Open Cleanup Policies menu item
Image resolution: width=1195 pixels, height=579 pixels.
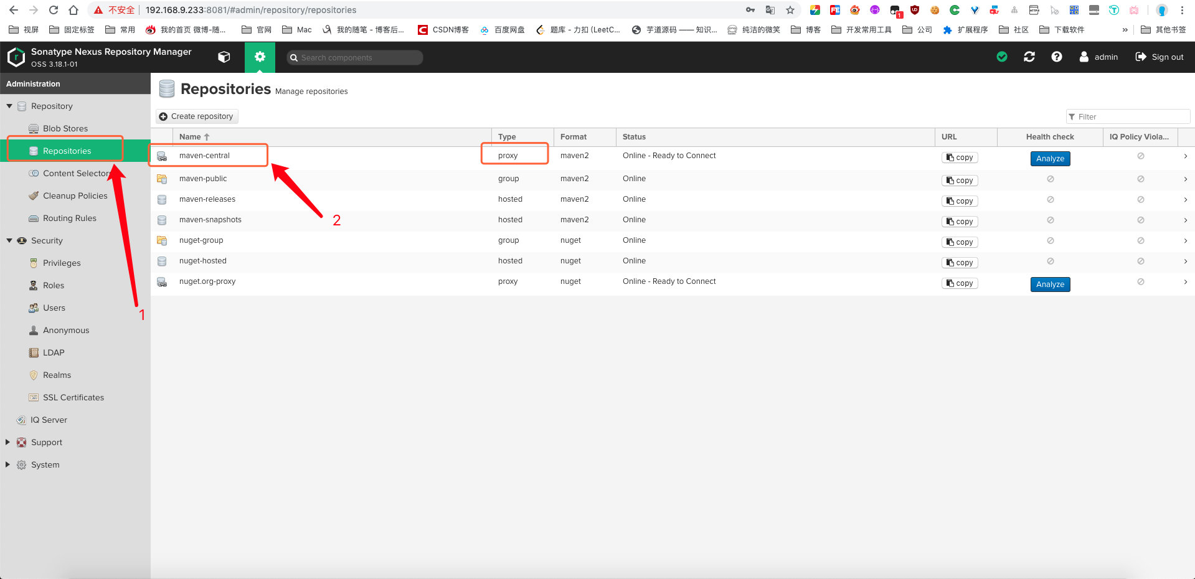coord(75,196)
